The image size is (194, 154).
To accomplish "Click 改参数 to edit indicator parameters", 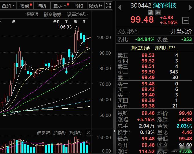I will pos(43,132).
